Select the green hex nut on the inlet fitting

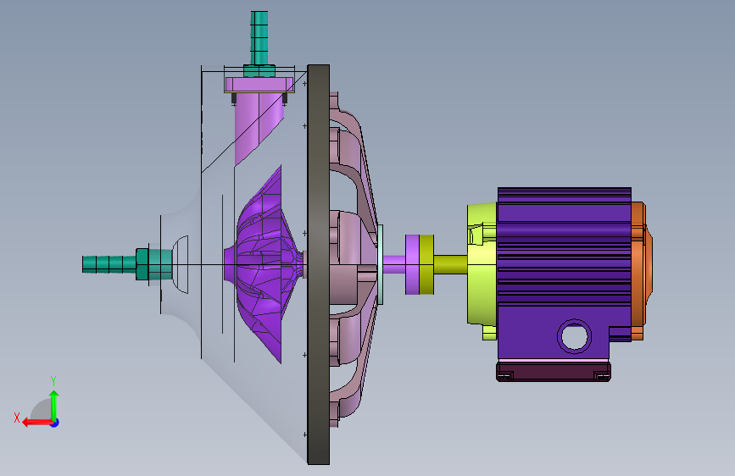point(142,264)
